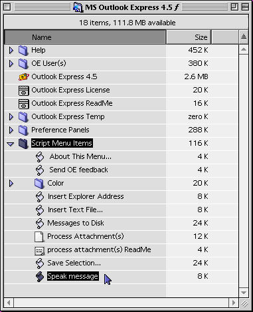
Task: Click the Insert Explorer Address script icon
Action: [40, 197]
